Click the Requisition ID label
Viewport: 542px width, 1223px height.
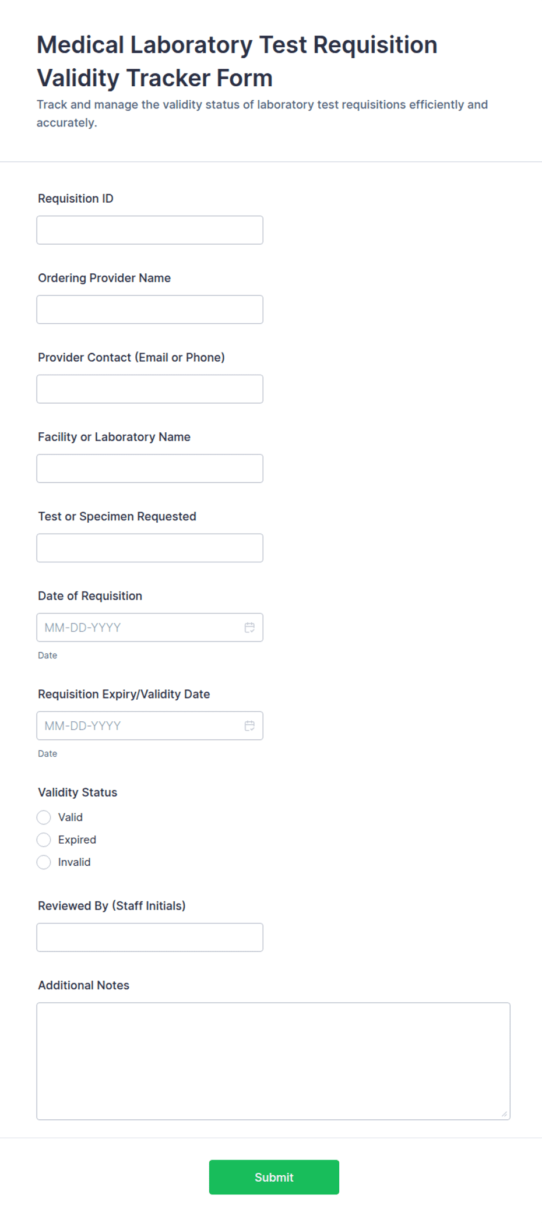pyautogui.click(x=76, y=199)
